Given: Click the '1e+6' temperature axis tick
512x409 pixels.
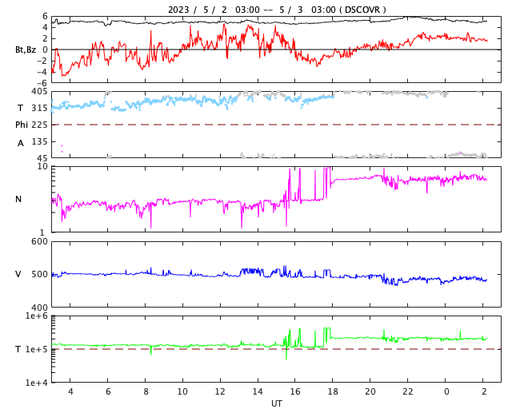Looking at the screenshot, I should click(37, 316).
